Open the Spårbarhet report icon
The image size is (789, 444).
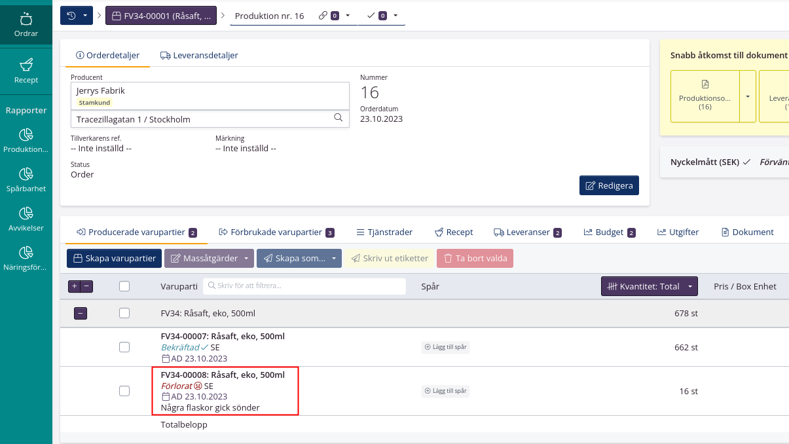(26, 178)
